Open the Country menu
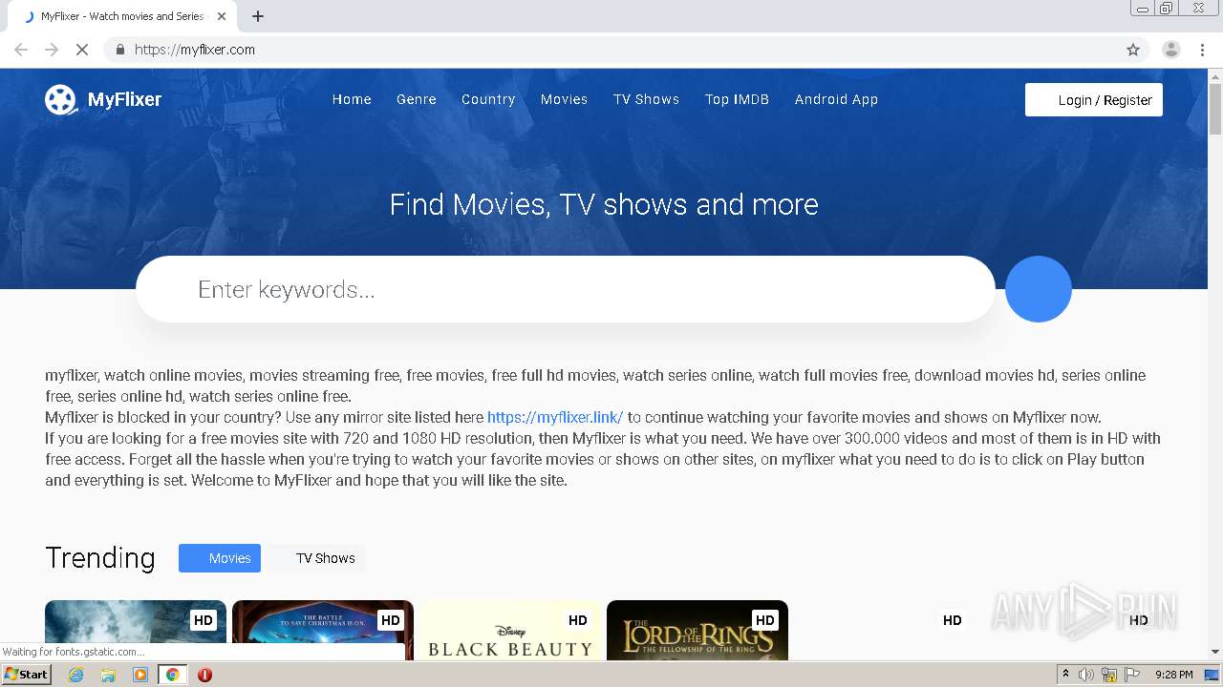The height and width of the screenshot is (687, 1223). [x=488, y=99]
